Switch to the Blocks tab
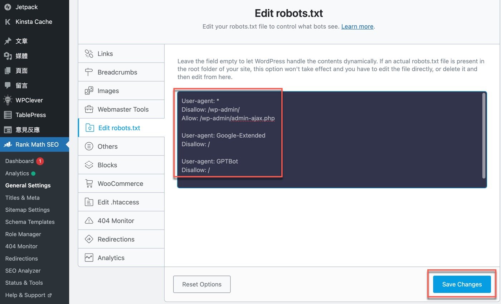Screen dimensions: 501x304 [x=121, y=165]
